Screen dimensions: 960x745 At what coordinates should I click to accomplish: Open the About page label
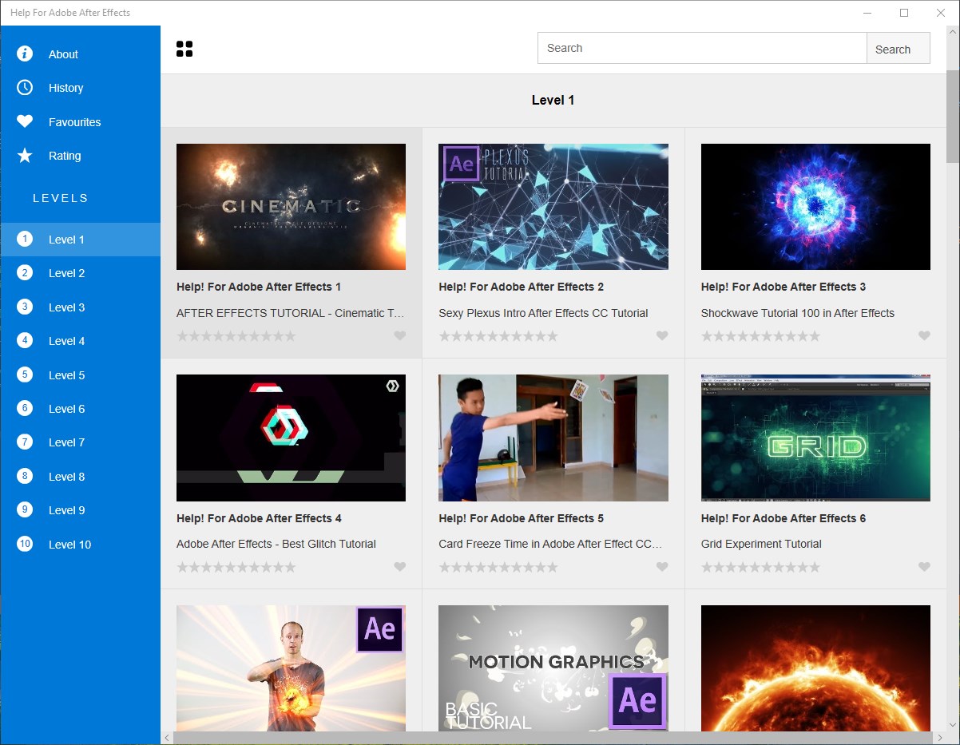click(x=63, y=54)
